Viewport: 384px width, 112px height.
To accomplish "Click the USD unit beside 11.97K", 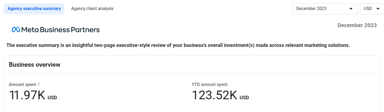I will [x=52, y=98].
